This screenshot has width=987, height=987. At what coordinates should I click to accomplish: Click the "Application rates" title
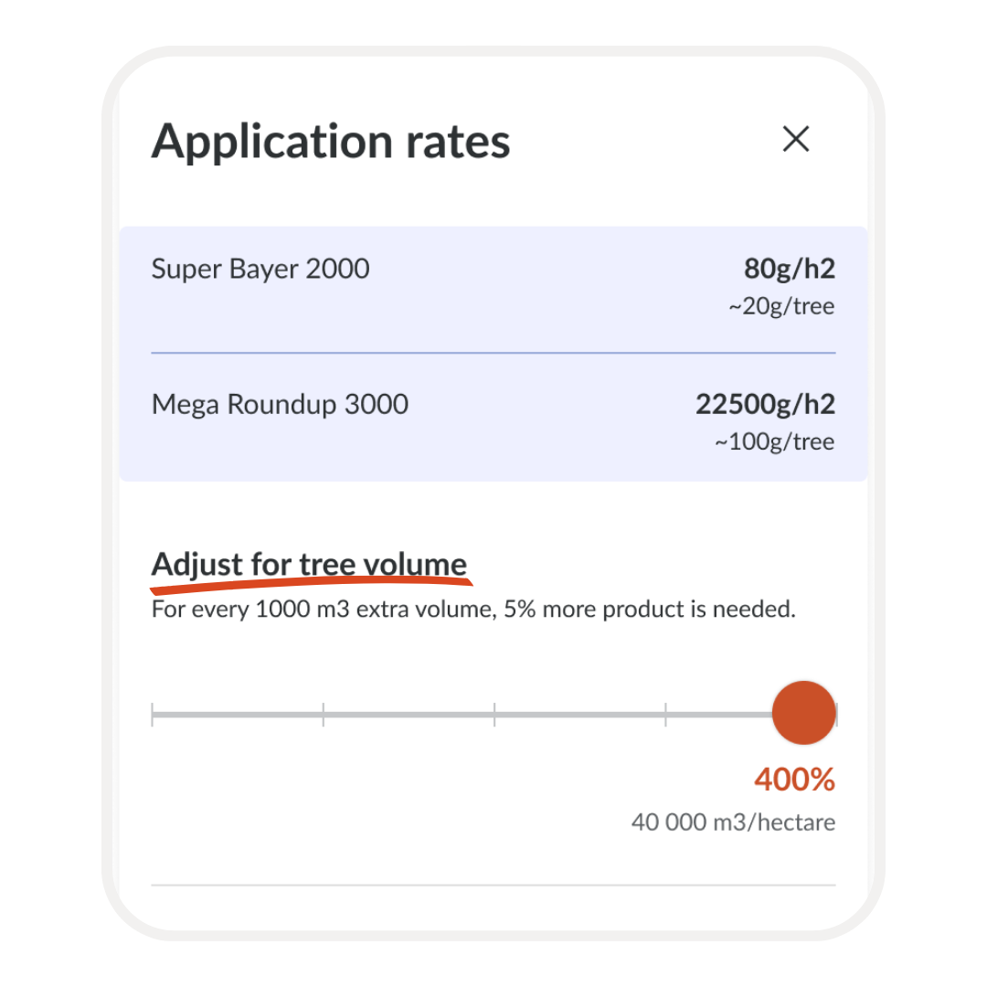(331, 141)
